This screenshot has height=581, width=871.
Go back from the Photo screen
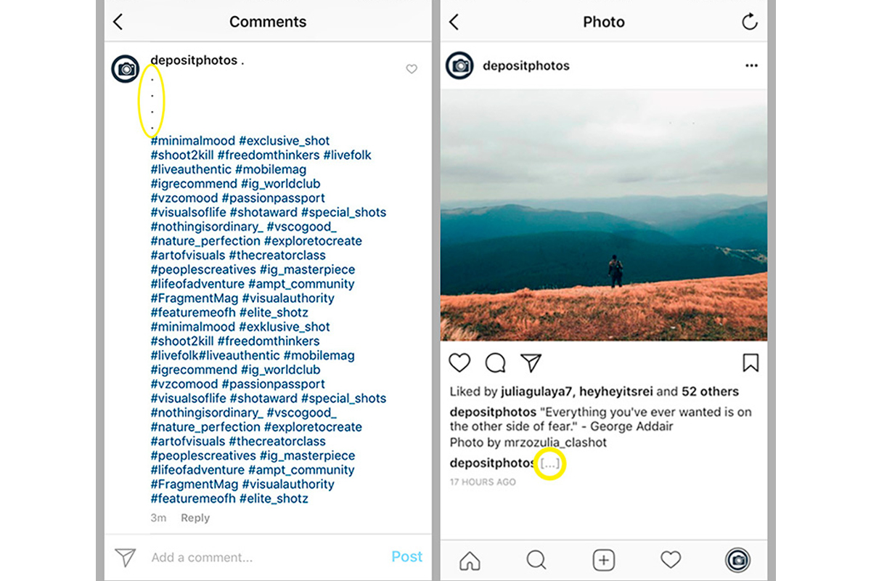tap(454, 22)
